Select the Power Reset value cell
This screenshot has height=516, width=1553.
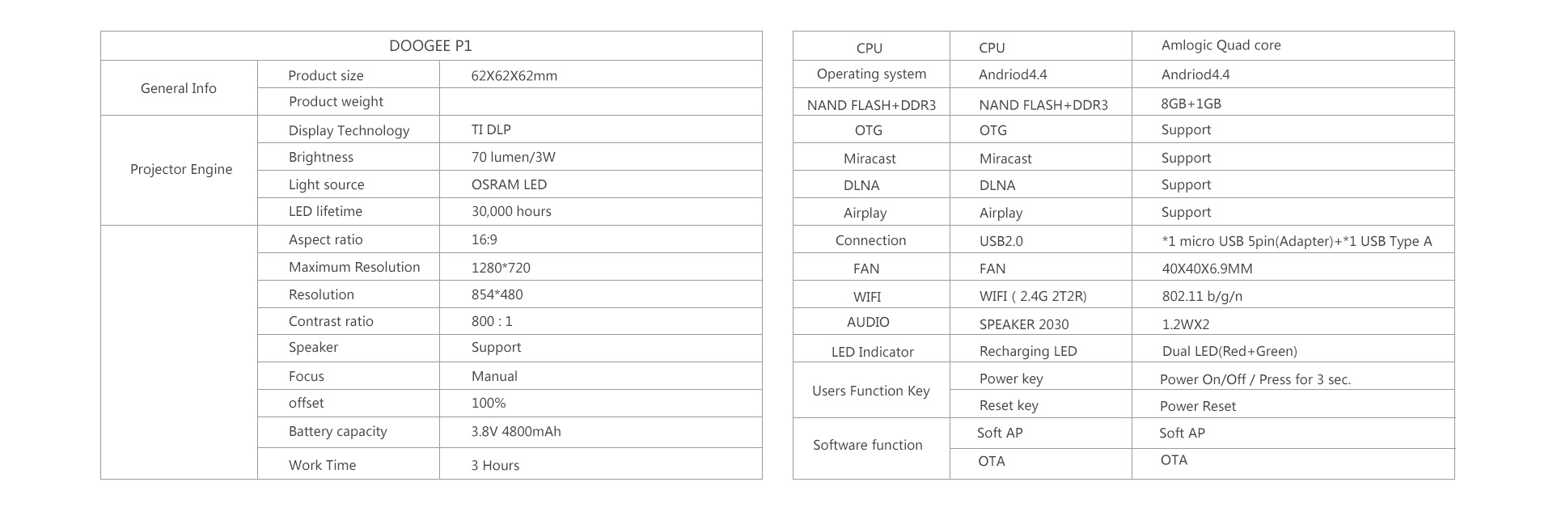click(x=1198, y=406)
